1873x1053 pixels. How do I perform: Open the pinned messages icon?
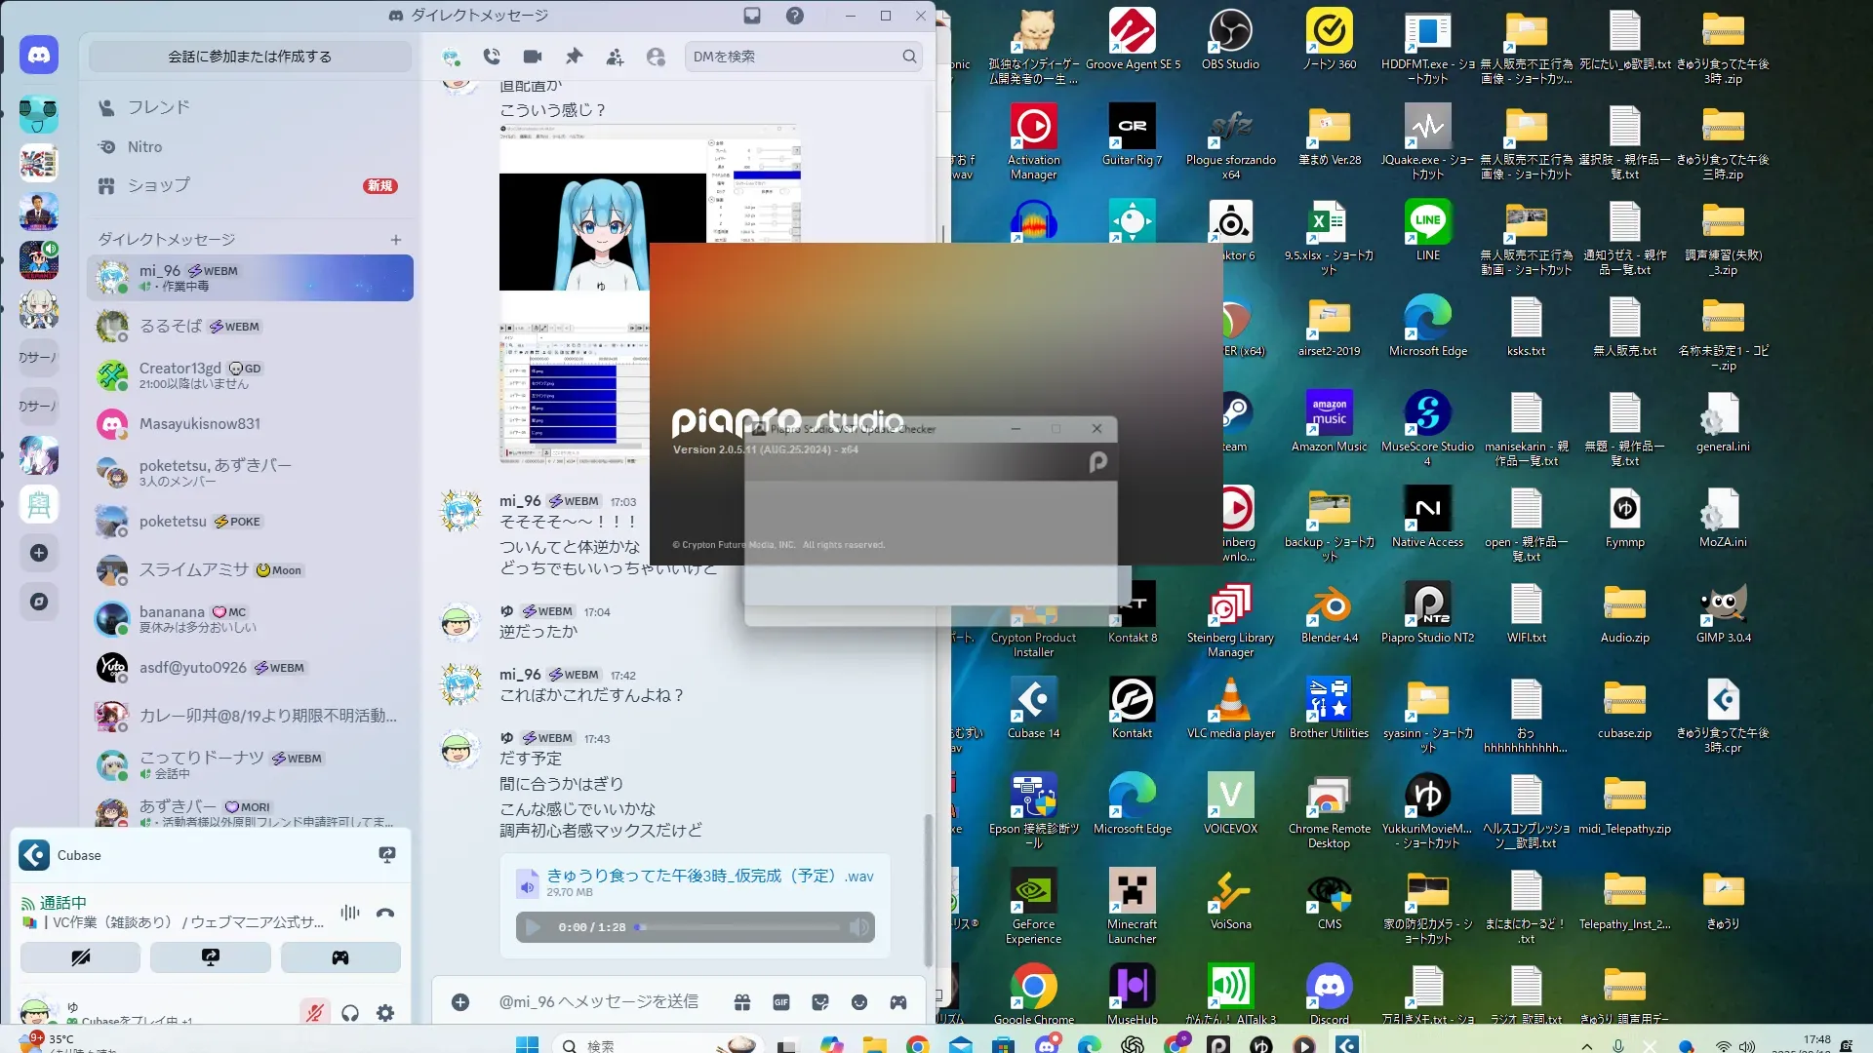574,57
